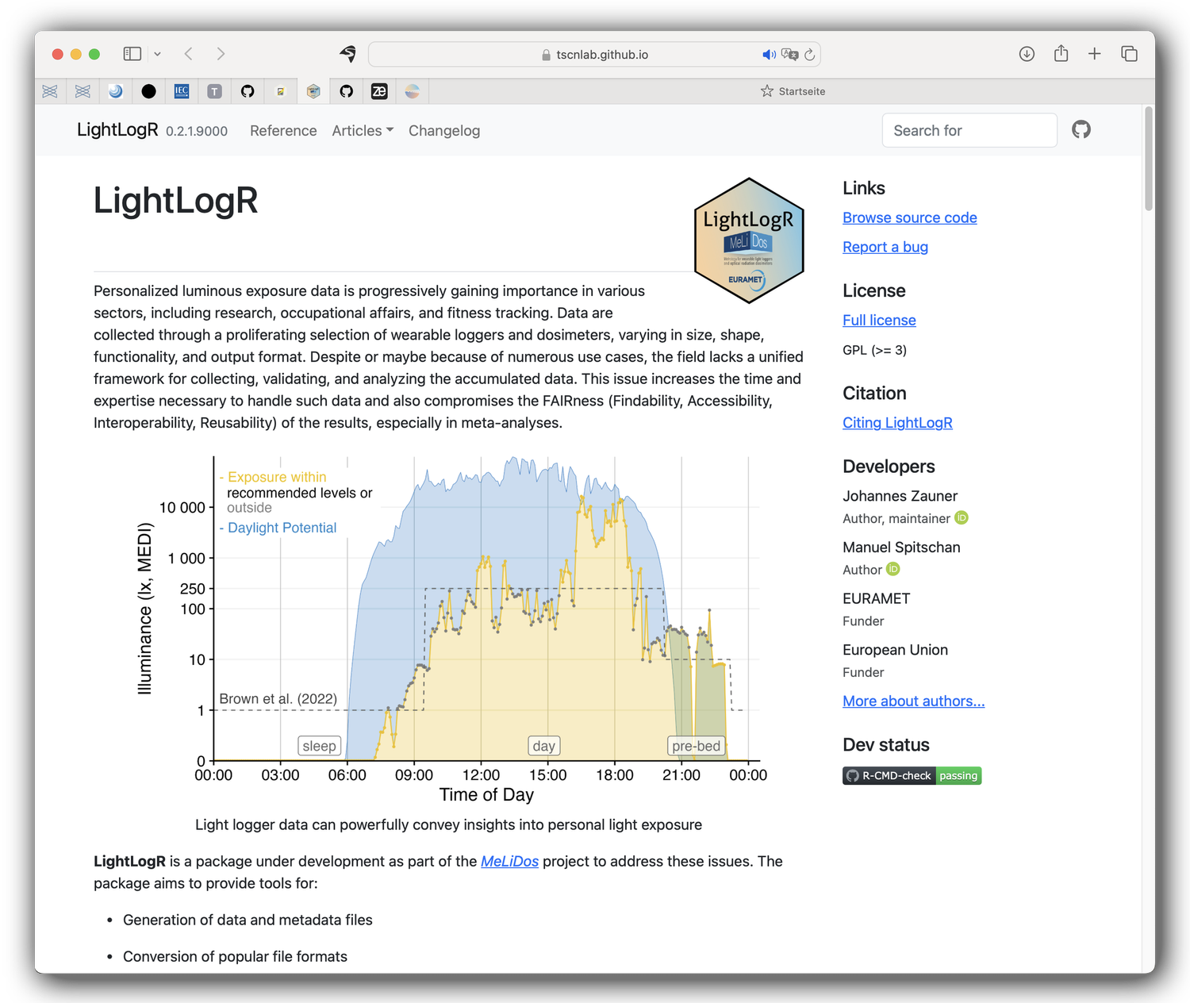Open a new tab
1190x1003 pixels.
[1094, 54]
